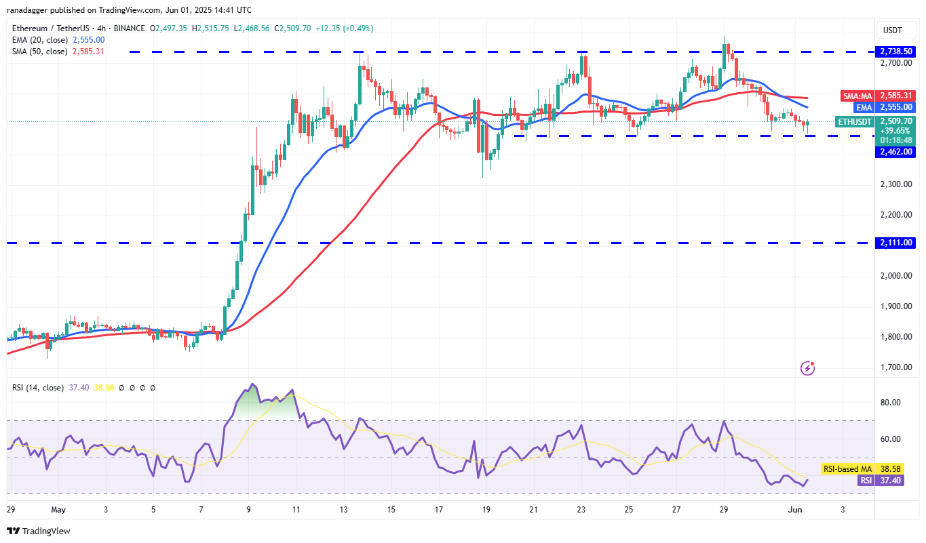Viewport: 926px width, 543px height.
Task: Click the 2,738.50 resistance price label
Action: point(896,52)
